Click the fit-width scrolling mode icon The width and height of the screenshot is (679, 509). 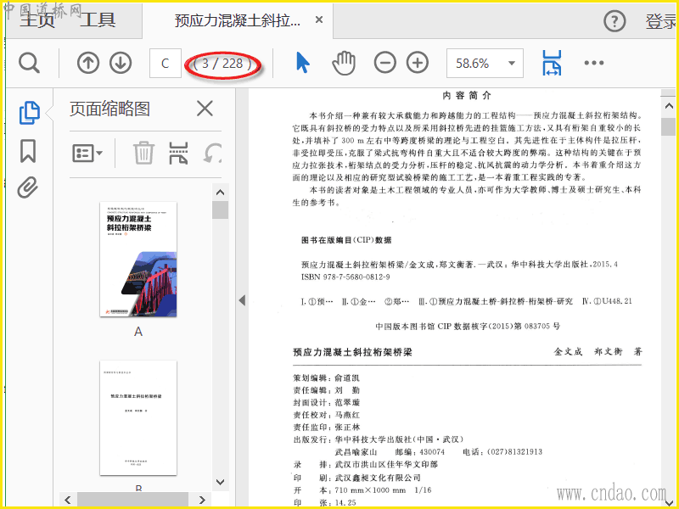coord(552,63)
